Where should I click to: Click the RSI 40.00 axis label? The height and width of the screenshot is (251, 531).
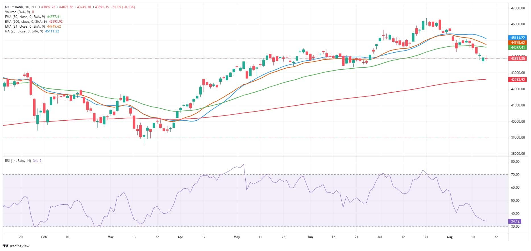(515, 214)
